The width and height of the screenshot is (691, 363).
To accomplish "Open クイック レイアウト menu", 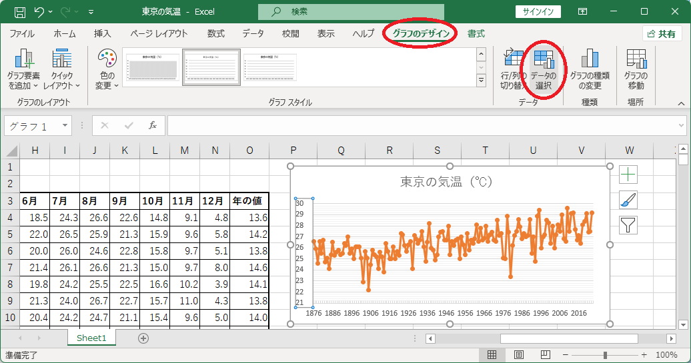I will [61, 69].
